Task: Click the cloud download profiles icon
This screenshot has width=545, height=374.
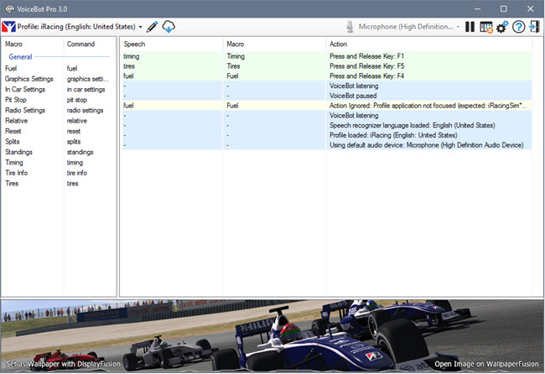Action: pyautogui.click(x=169, y=27)
